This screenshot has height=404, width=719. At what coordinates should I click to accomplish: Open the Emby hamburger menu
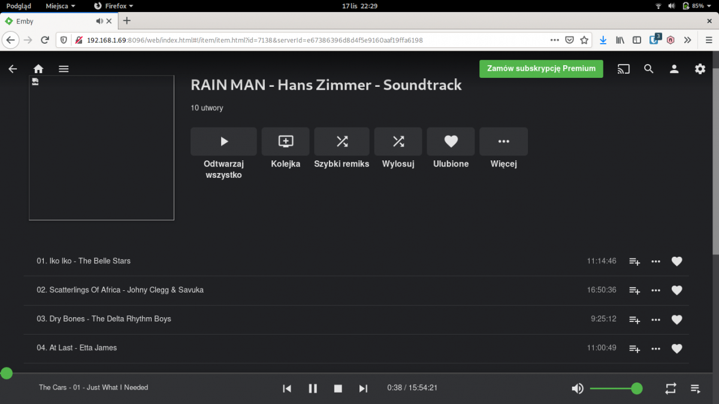coord(64,69)
